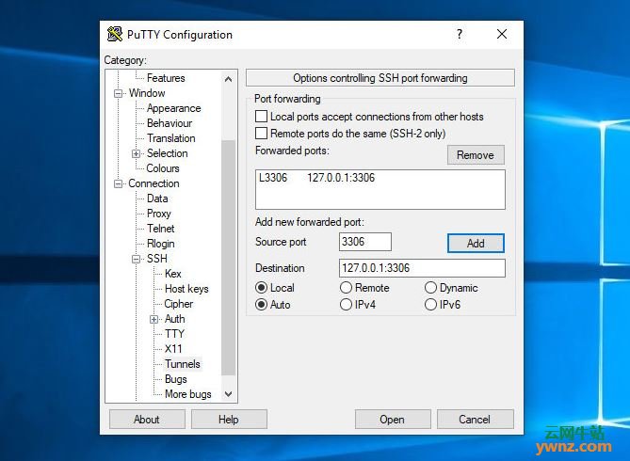
Task: Open the Features category
Action: [x=166, y=78]
